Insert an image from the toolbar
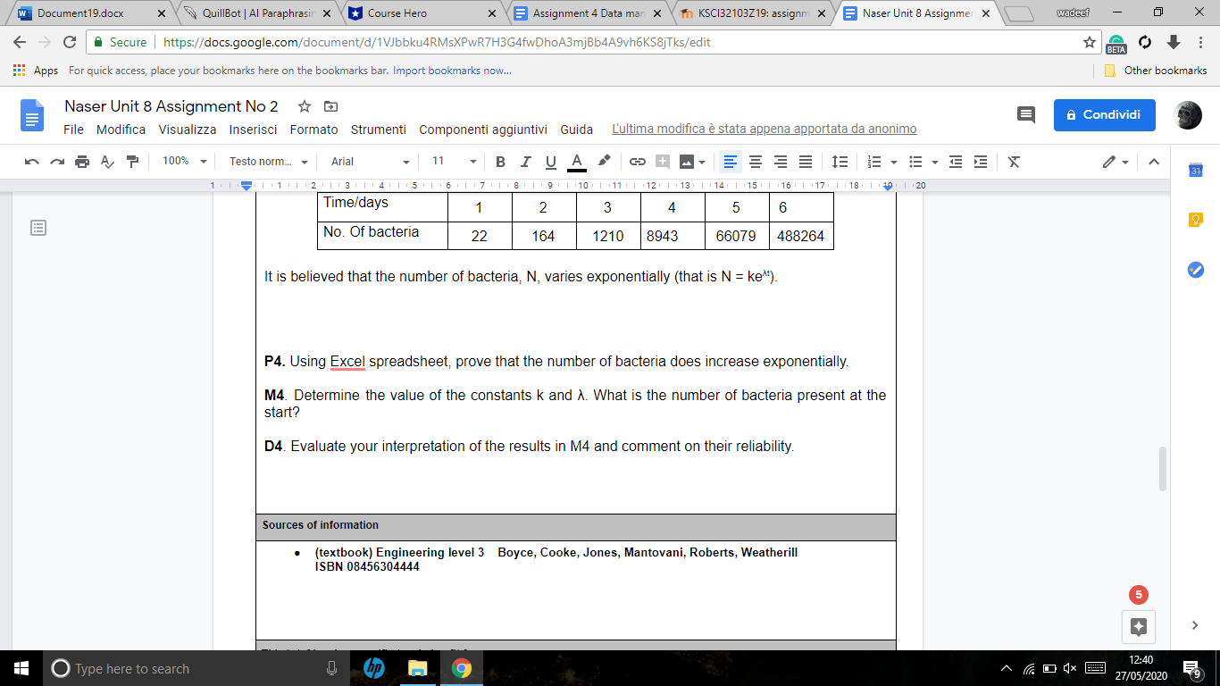The height and width of the screenshot is (686, 1220). coord(687,162)
